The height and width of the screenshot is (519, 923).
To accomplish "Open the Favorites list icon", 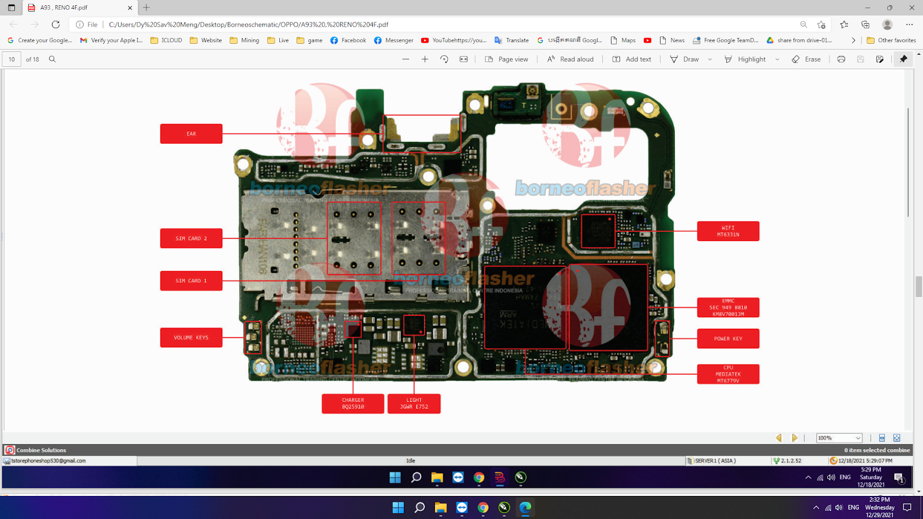I will pos(845,24).
